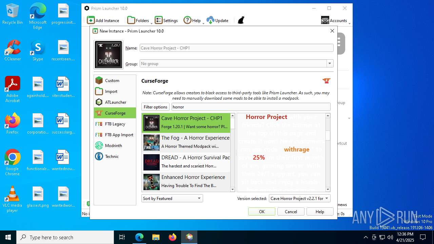Select Enhanced Horror Experience modpack
This screenshot has height=244, width=434.
point(186,182)
